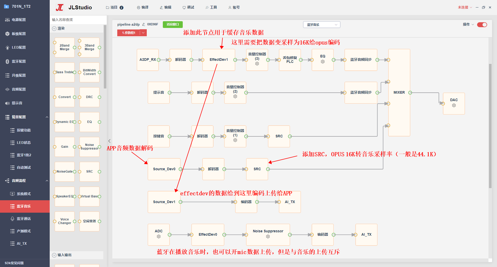Open the 调试 menu
Screen dimensions: 497x267
click(188, 8)
